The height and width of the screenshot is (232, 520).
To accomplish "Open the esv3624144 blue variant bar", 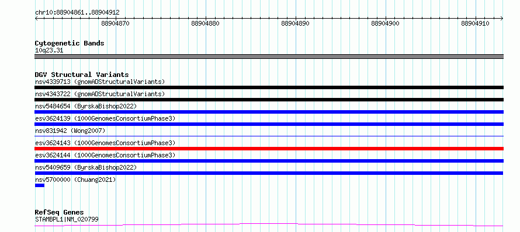I will click(269, 161).
